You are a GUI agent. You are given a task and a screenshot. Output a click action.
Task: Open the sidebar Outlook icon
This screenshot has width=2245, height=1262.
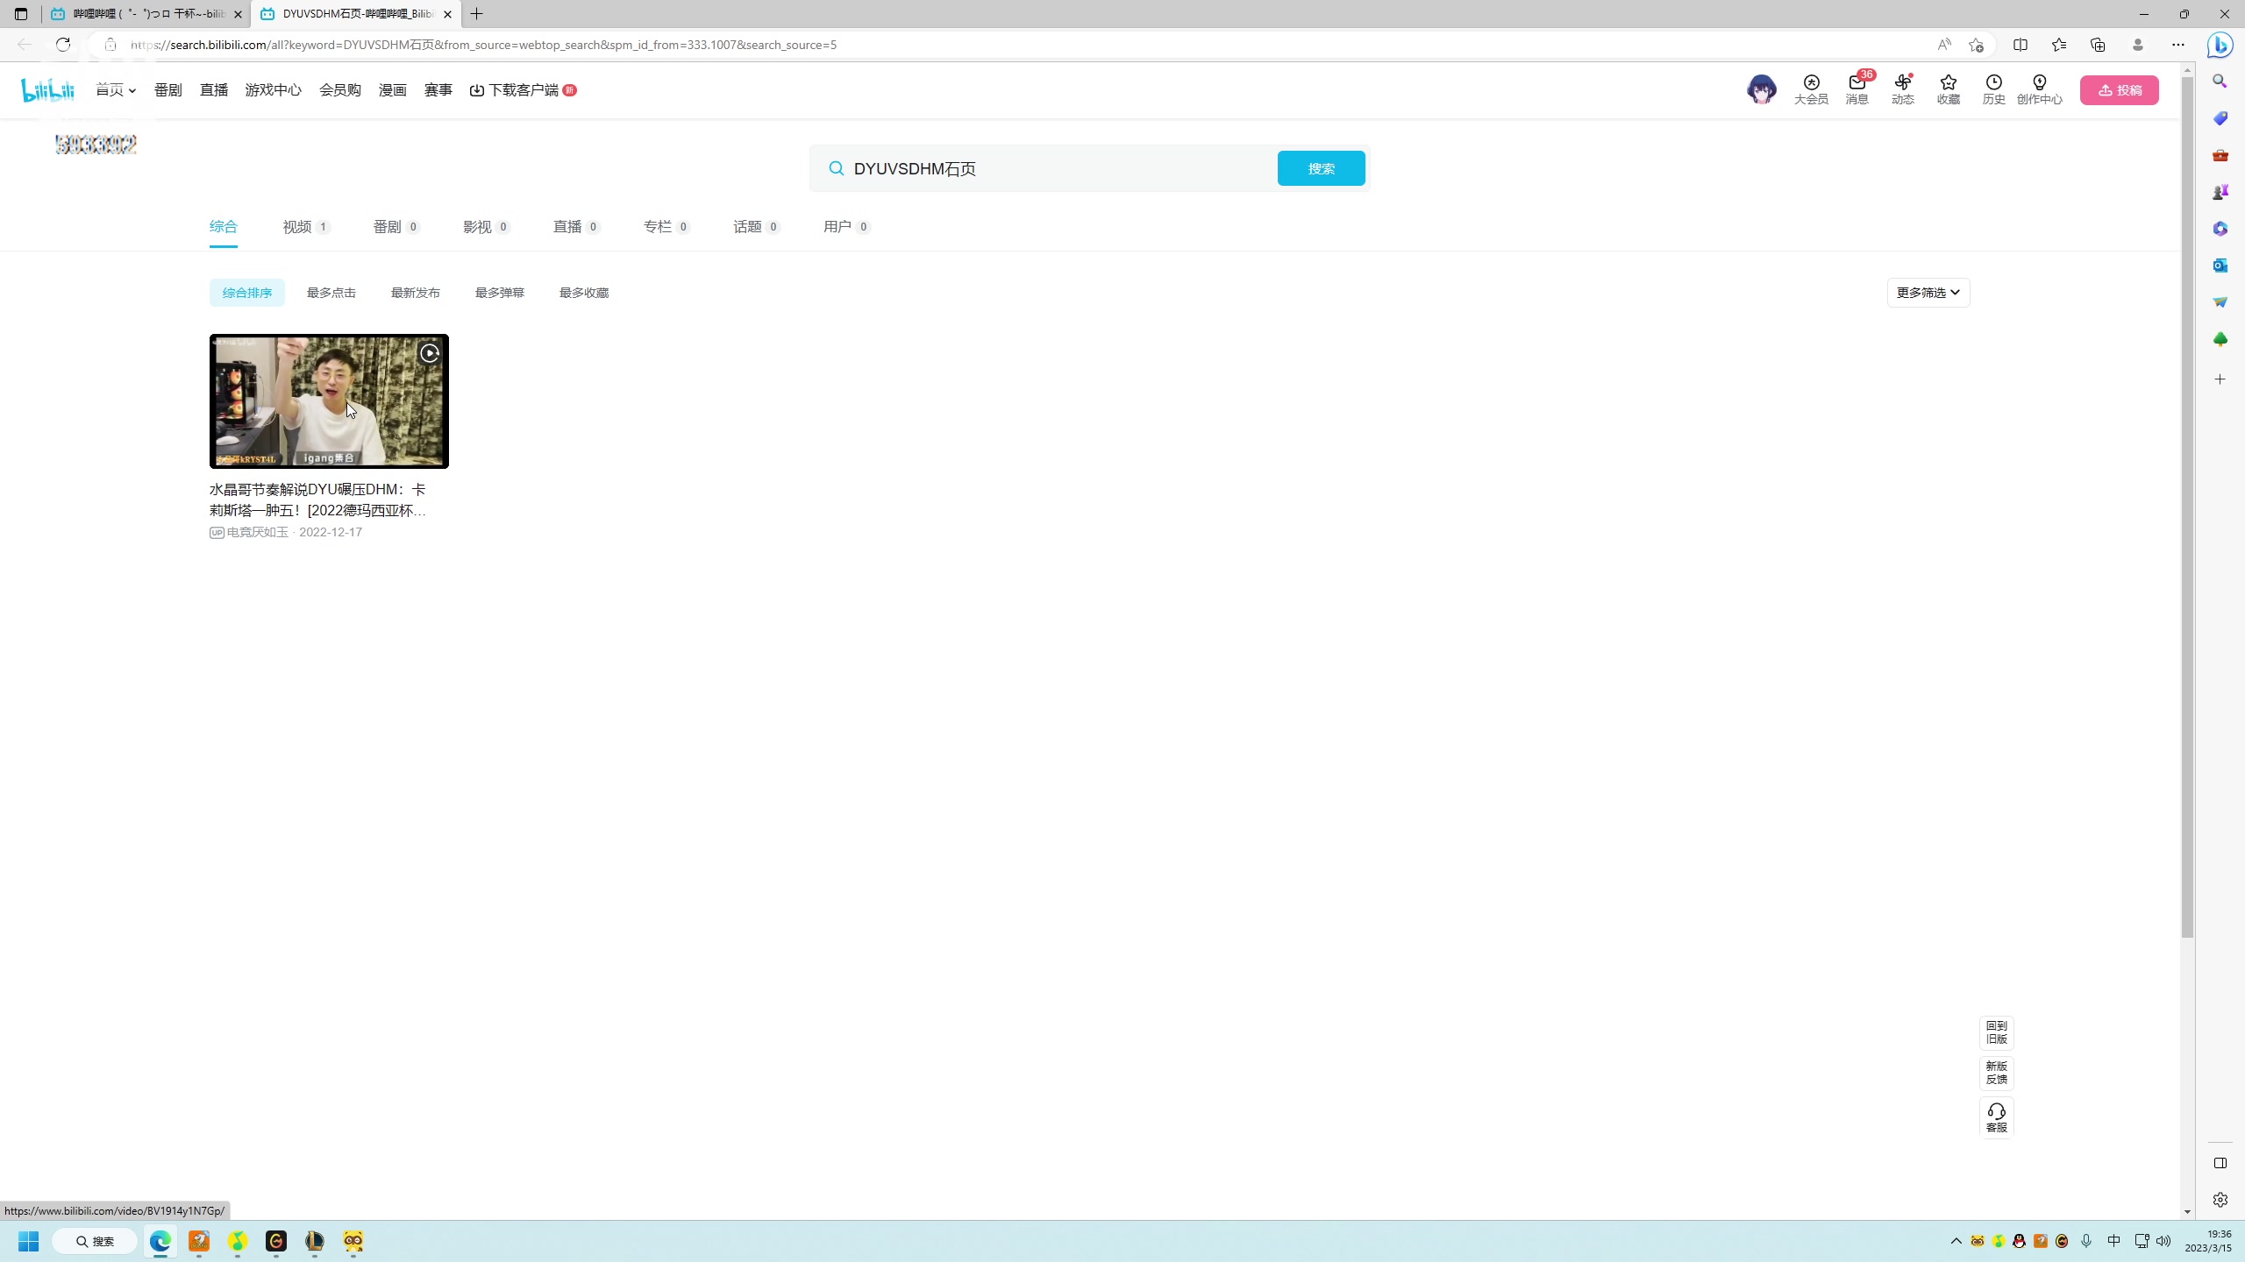point(2220,266)
